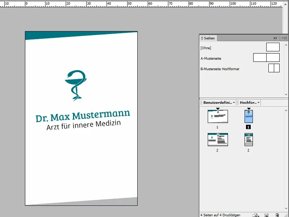This screenshot has width=289, height=217.
Task: Click the Dr. Max Mustermann heading text
Action: click(x=83, y=116)
